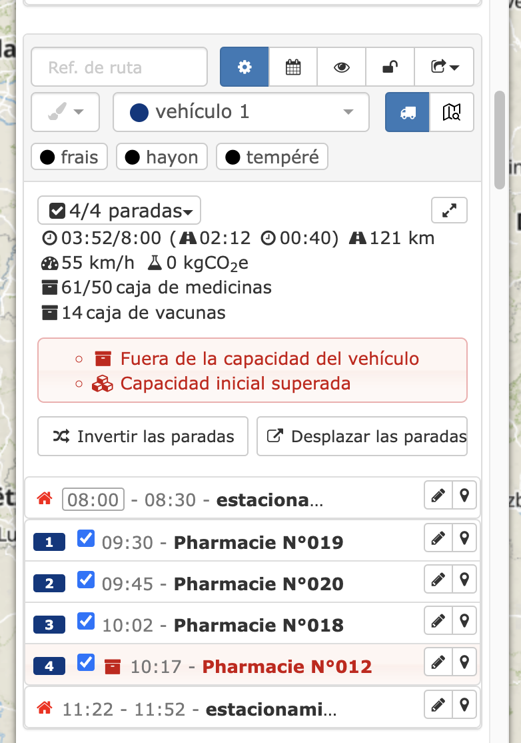This screenshot has width=521, height=743.
Task: Open the export share dropdown
Action: coord(444,67)
